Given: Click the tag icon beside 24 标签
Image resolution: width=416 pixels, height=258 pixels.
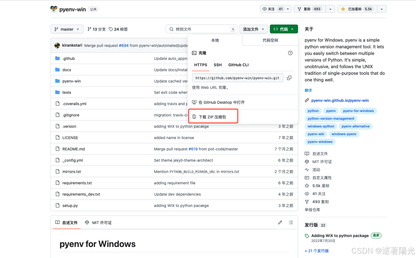Looking at the screenshot, I should (111, 29).
